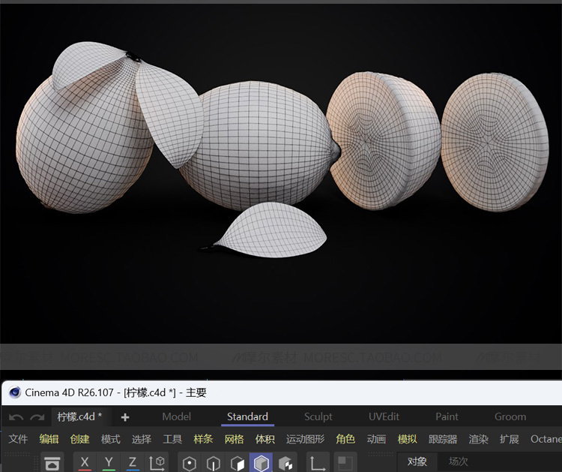Open the 模式 (Mode) menu
Viewport: 562px width, 472px height.
tap(111, 439)
